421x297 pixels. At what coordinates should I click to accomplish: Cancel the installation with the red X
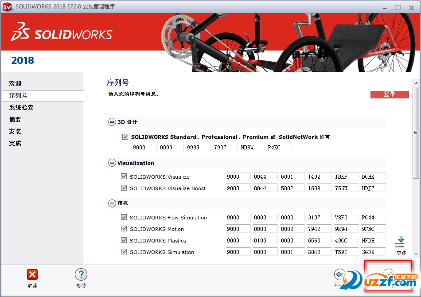click(32, 275)
